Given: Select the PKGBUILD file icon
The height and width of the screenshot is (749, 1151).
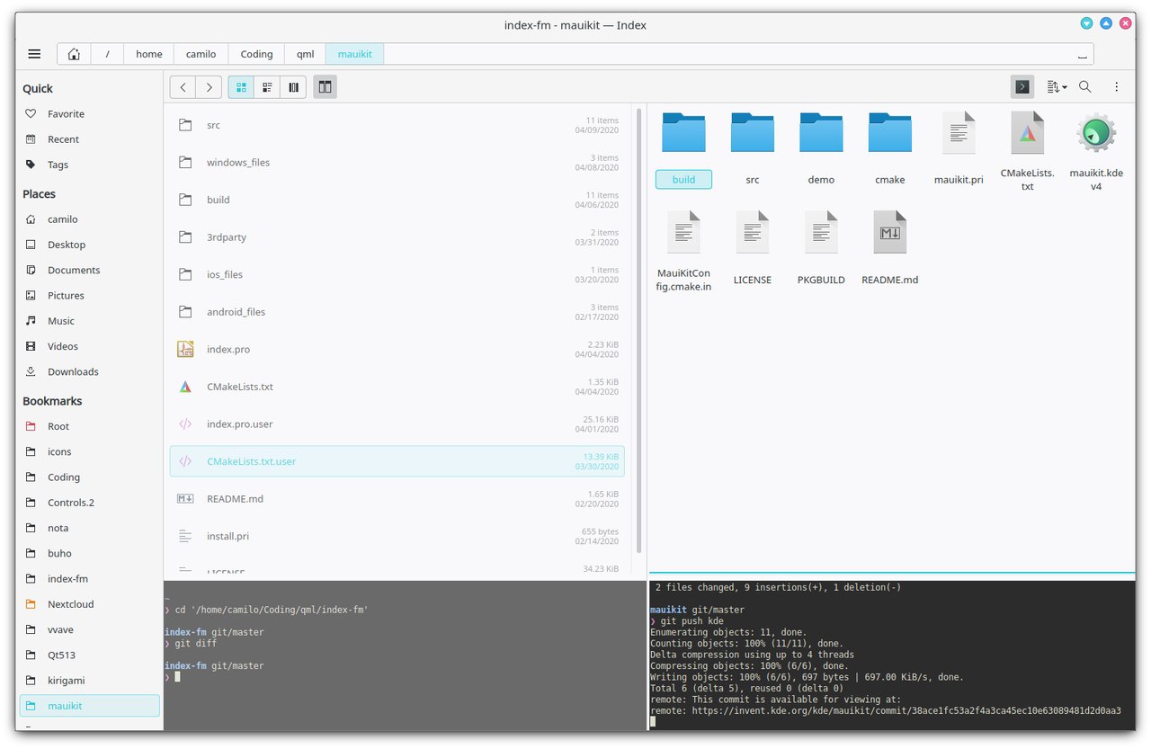Looking at the screenshot, I should pyautogui.click(x=821, y=233).
